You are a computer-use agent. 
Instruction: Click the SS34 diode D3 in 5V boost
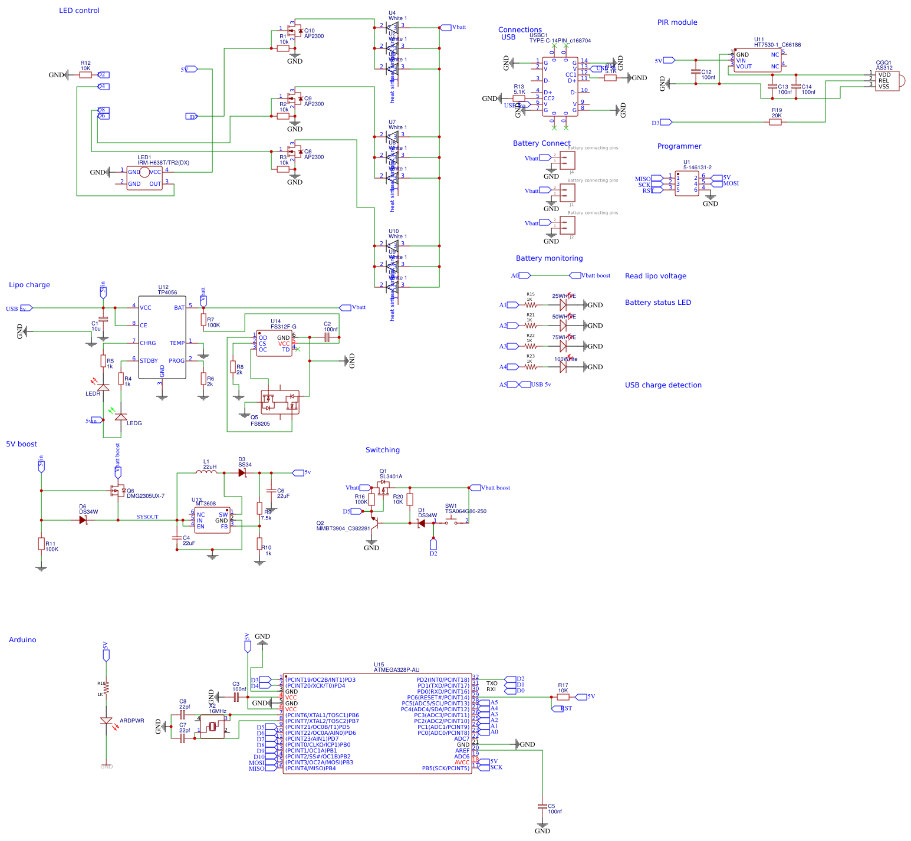tap(241, 472)
